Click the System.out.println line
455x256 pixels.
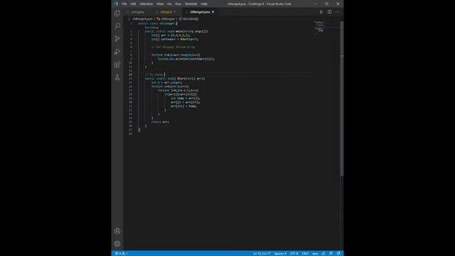click(186, 59)
